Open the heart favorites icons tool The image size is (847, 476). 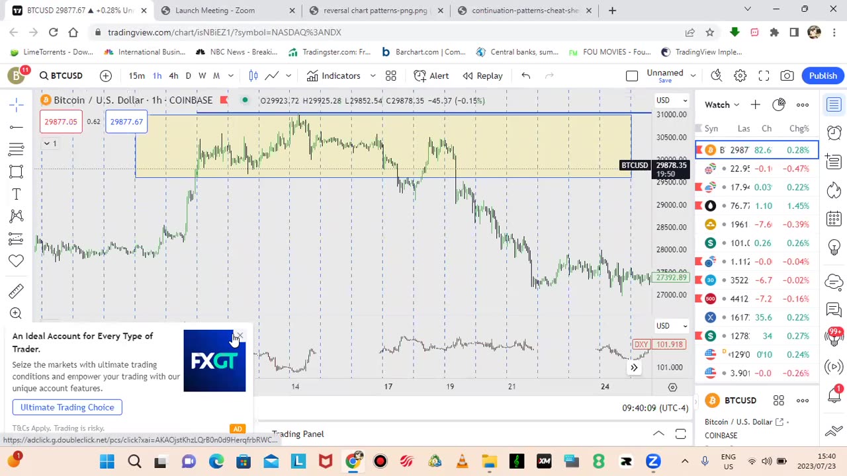(x=17, y=261)
